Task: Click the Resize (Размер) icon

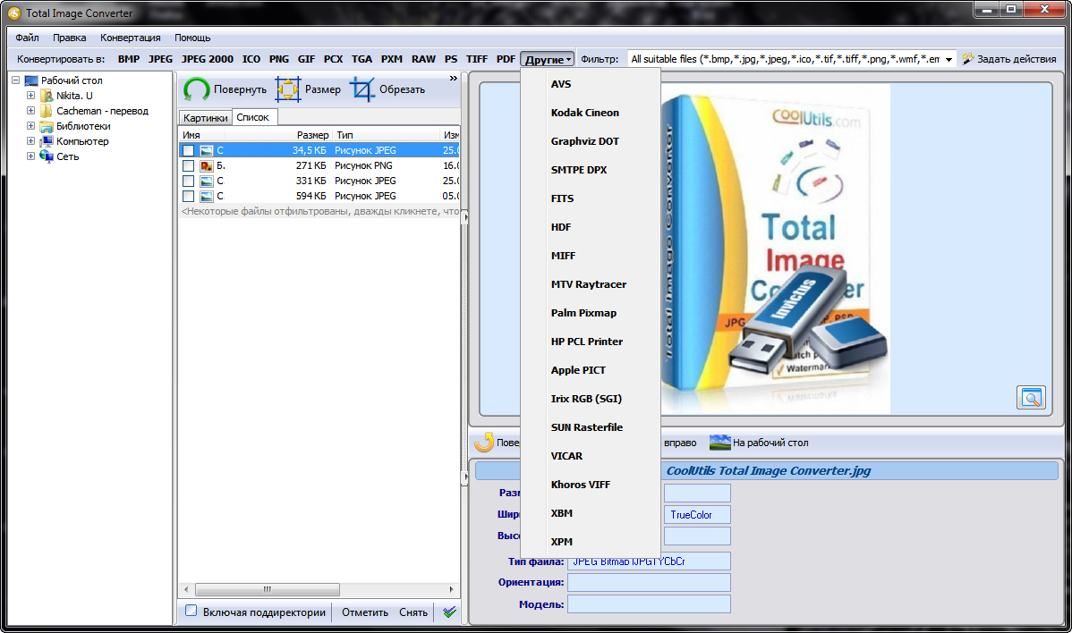Action: tap(288, 89)
